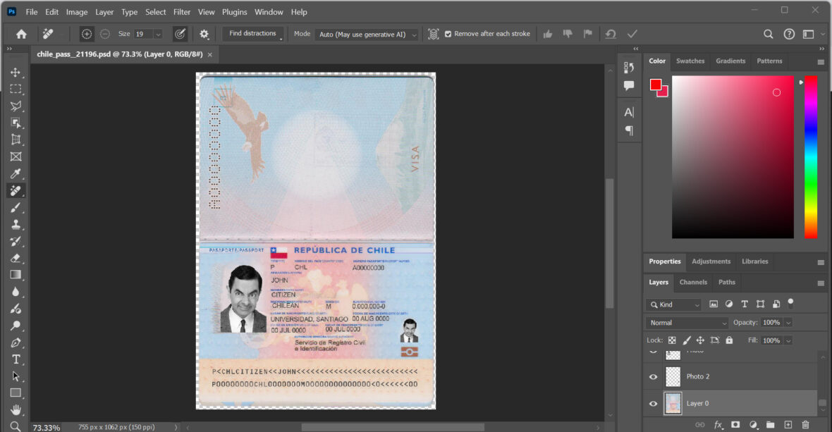
Task: Select the Path Selection tool
Action: tap(16, 376)
